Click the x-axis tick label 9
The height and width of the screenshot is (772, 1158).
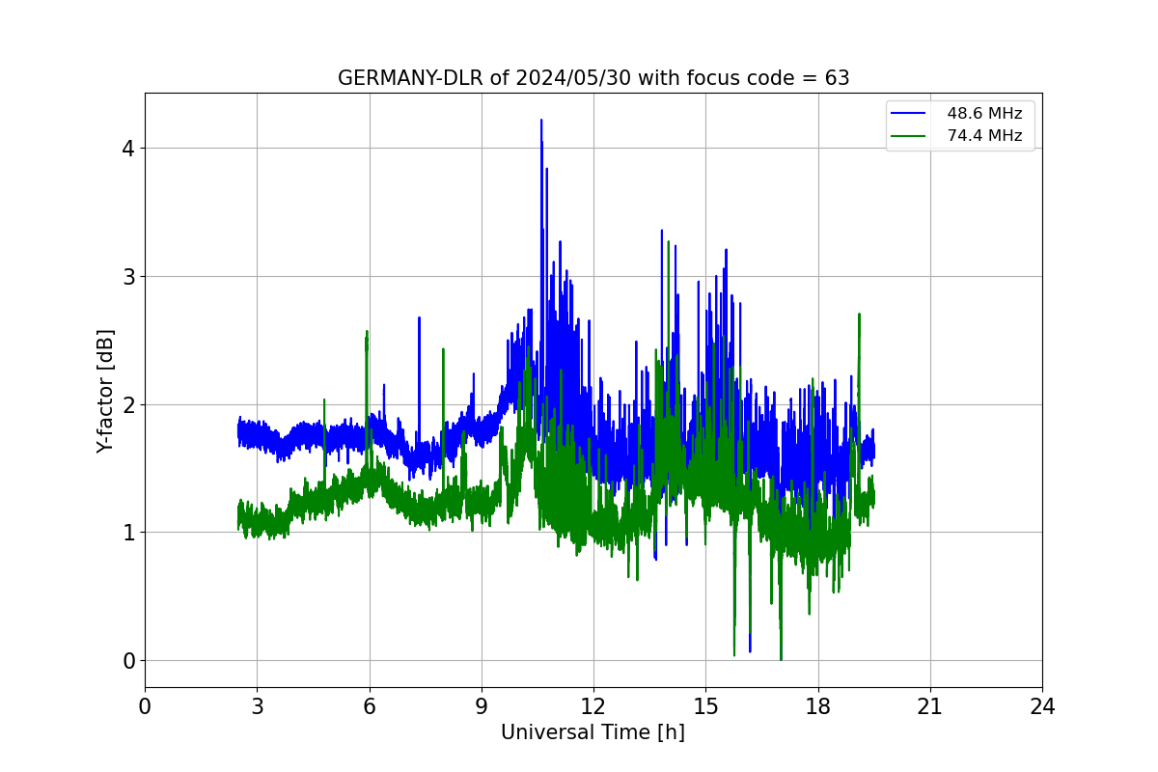[482, 707]
